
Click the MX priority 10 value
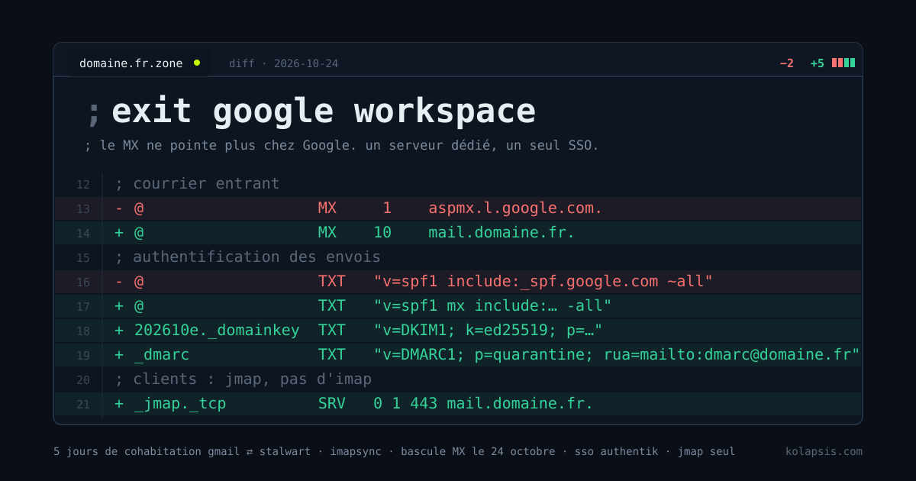pos(382,233)
